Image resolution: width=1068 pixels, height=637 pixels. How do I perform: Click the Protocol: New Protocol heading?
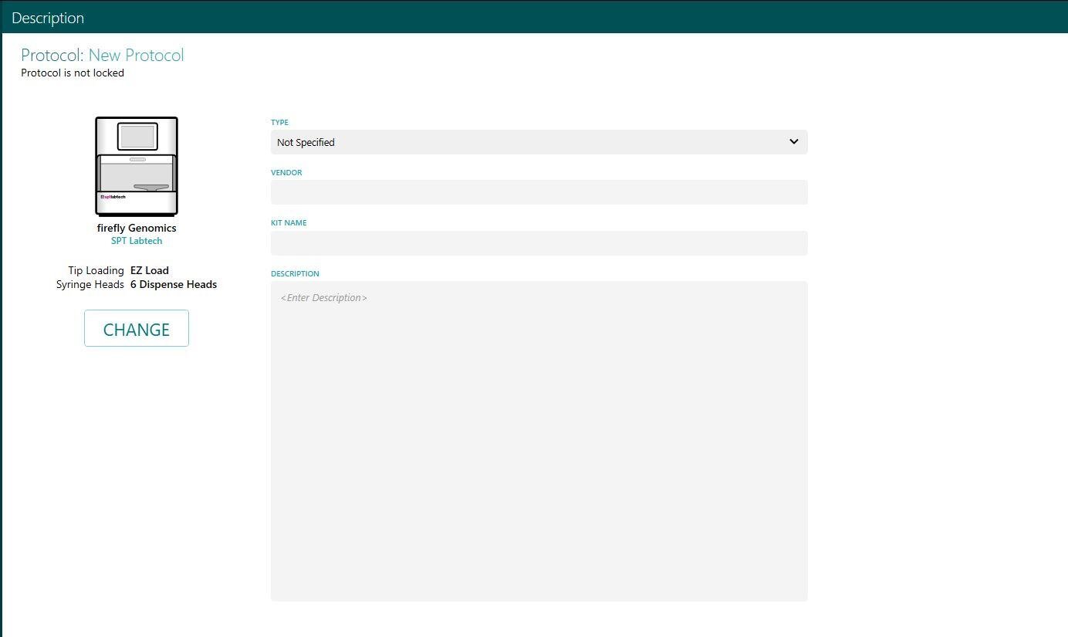(x=102, y=56)
